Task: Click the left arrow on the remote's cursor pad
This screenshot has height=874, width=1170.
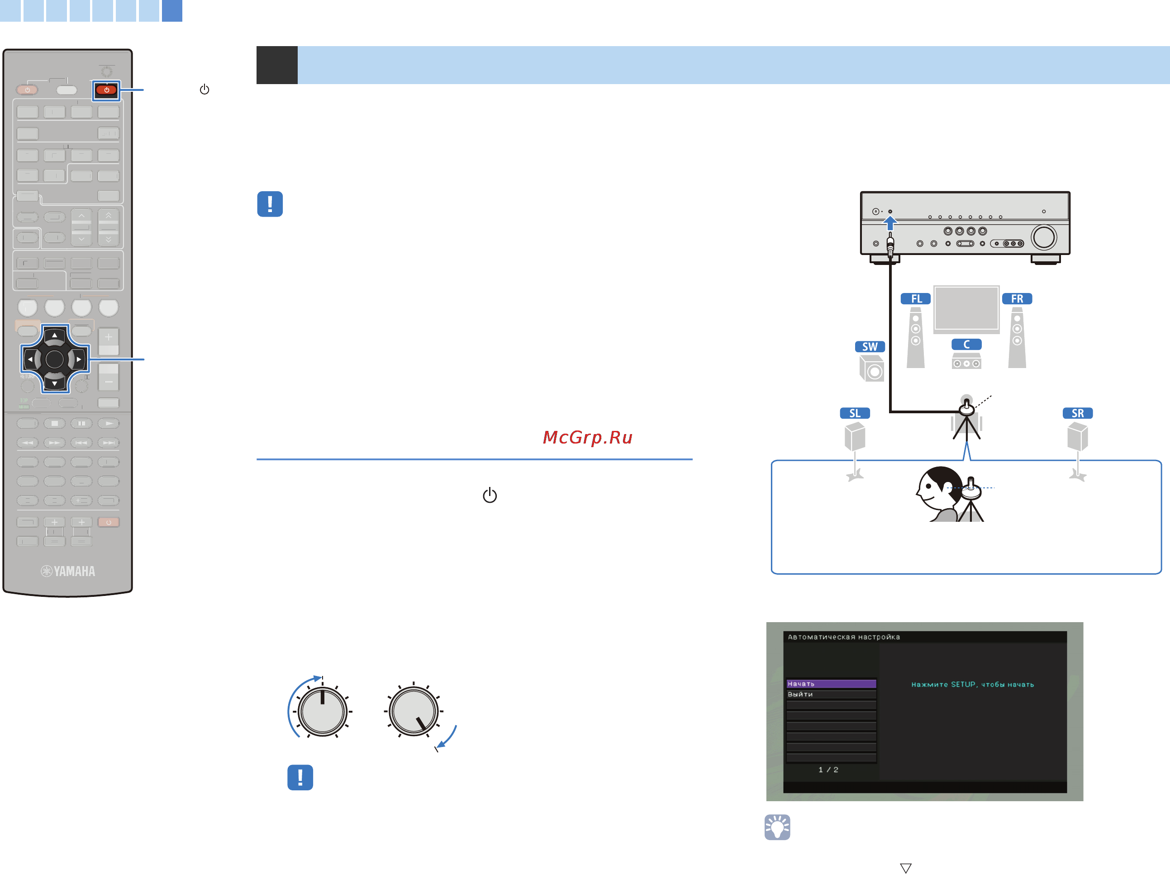Action: (30, 359)
